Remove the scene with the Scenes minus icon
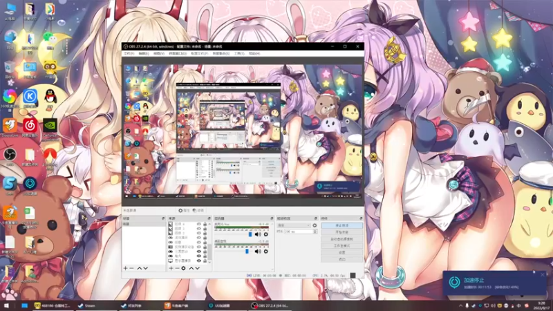 pos(131,268)
